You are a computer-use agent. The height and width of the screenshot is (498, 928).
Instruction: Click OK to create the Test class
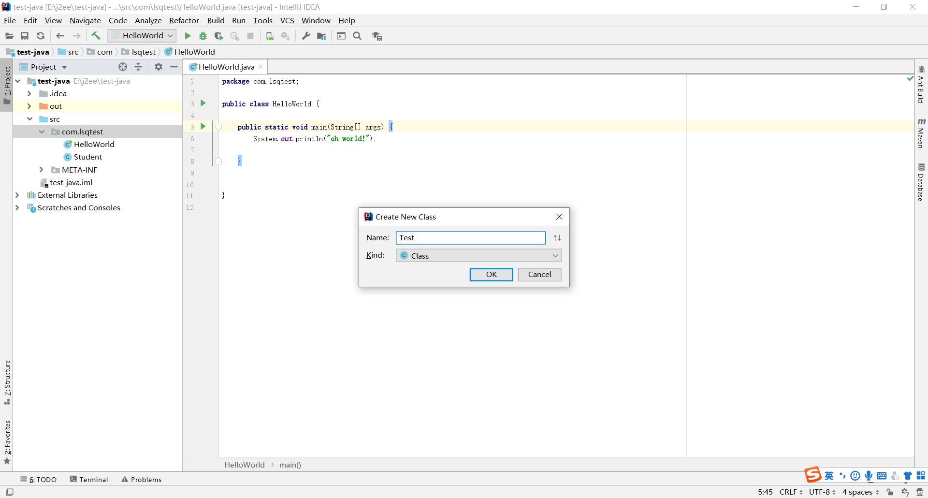pos(491,274)
